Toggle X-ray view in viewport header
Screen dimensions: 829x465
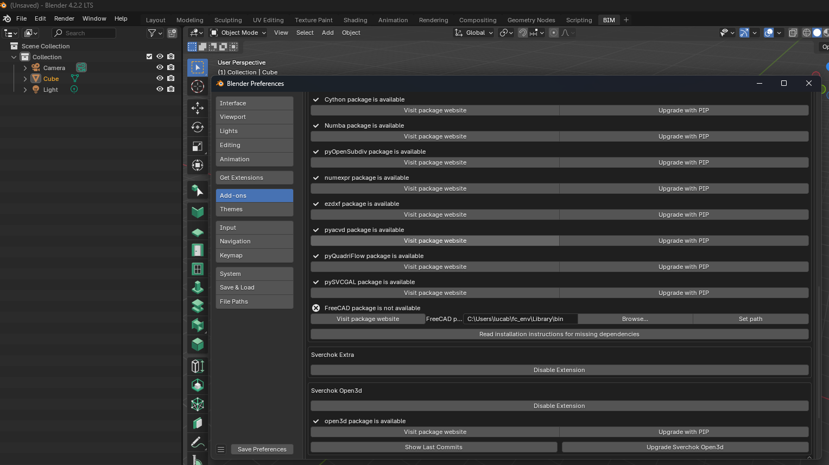793,33
